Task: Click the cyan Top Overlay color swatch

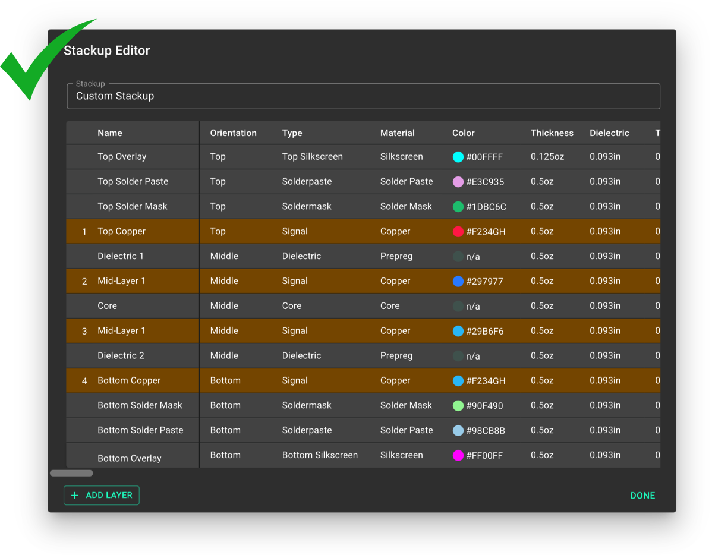Action: point(458,157)
